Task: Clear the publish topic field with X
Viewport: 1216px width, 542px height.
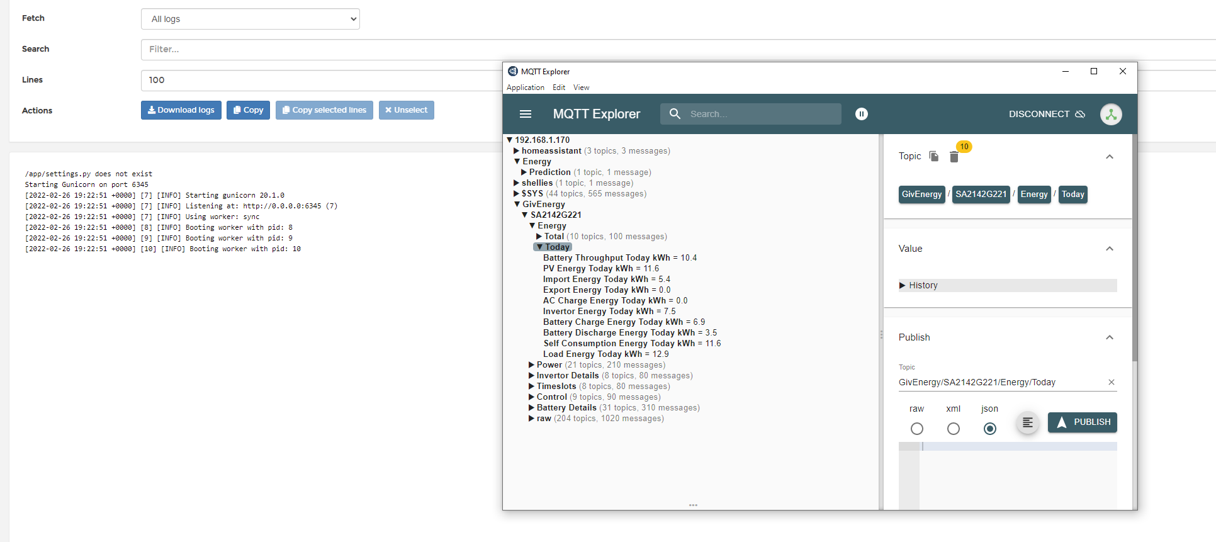Action: pos(1112,382)
